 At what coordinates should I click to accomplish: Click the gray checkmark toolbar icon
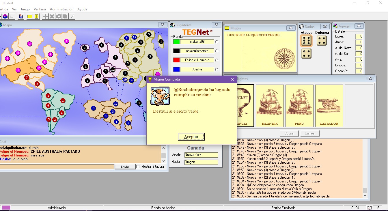click(x=72, y=16)
